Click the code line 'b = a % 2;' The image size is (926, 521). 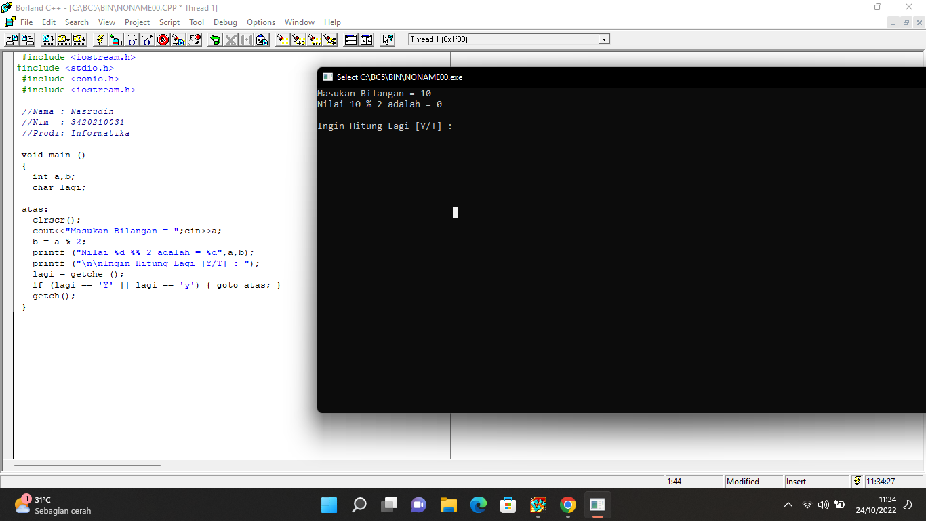click(59, 242)
